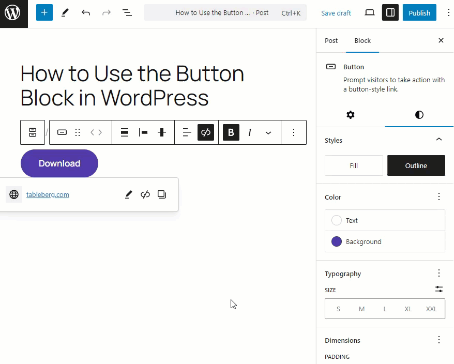Open the desktop preview View menu
This screenshot has height=364, width=454.
pos(369,12)
